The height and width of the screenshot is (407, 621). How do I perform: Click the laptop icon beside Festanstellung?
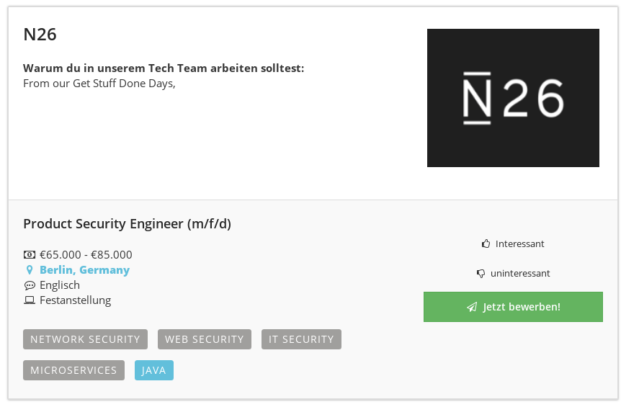click(x=30, y=300)
